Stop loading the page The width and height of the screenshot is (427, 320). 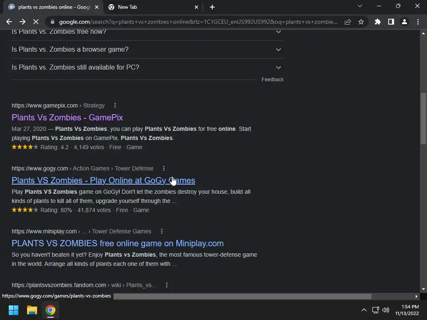pos(36,22)
